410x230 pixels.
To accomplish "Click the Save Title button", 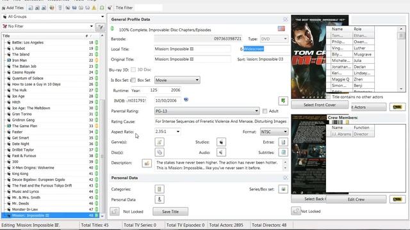I will (170, 211).
